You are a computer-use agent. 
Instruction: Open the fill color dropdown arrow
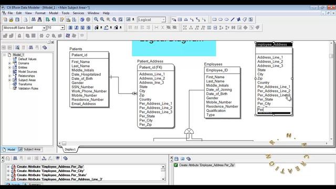111,28
